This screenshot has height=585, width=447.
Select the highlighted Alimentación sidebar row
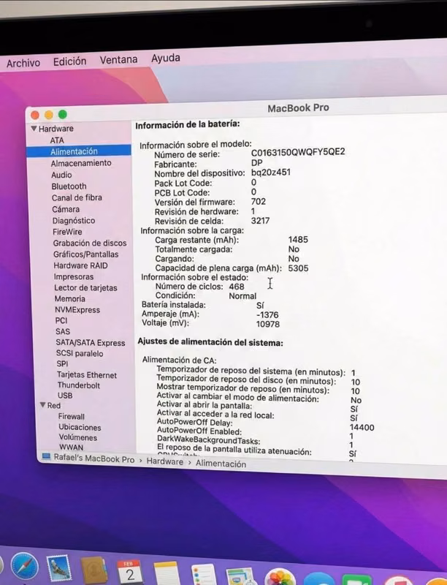(79, 151)
